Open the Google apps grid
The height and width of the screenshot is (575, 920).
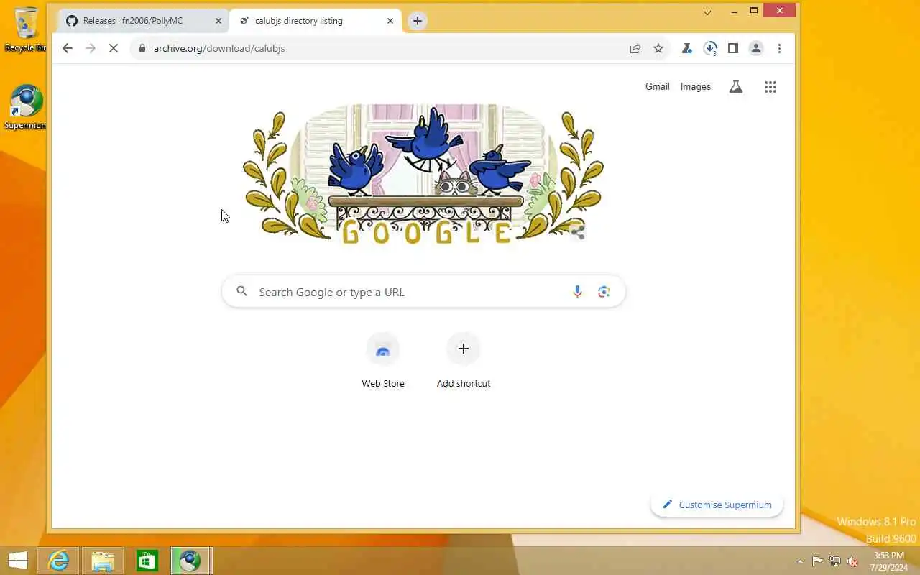770,87
